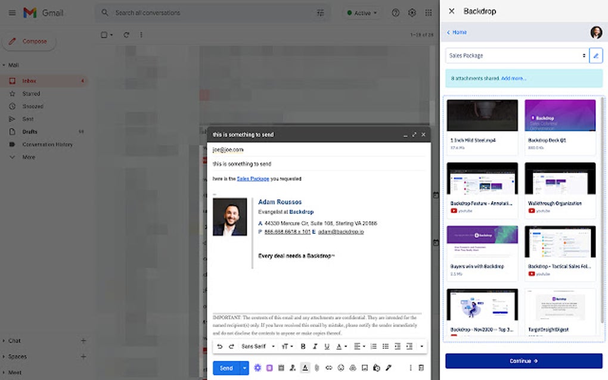Attach a file using the paperclip icon
This screenshot has width=608, height=380.
coord(317,367)
